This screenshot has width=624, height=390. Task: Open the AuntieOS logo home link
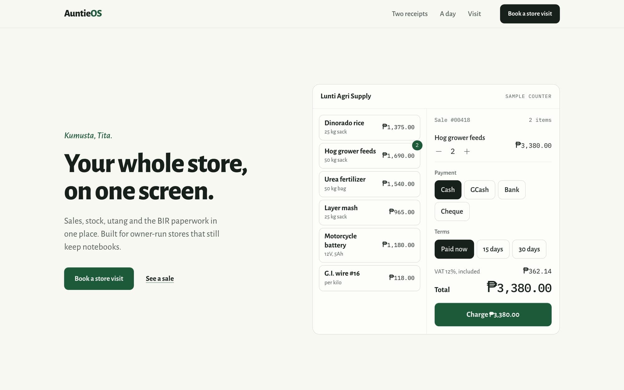(x=83, y=13)
